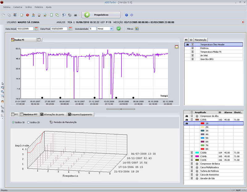The image size is (247, 192).
Task: Click the red close analysis X icon
Action: click(x=243, y=22)
